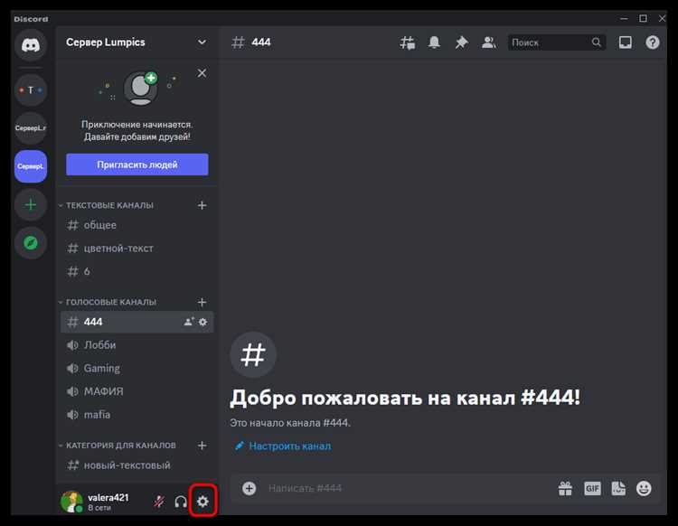678x526 pixels.
Task: Open the Help question mark icon
Action: coord(653,42)
